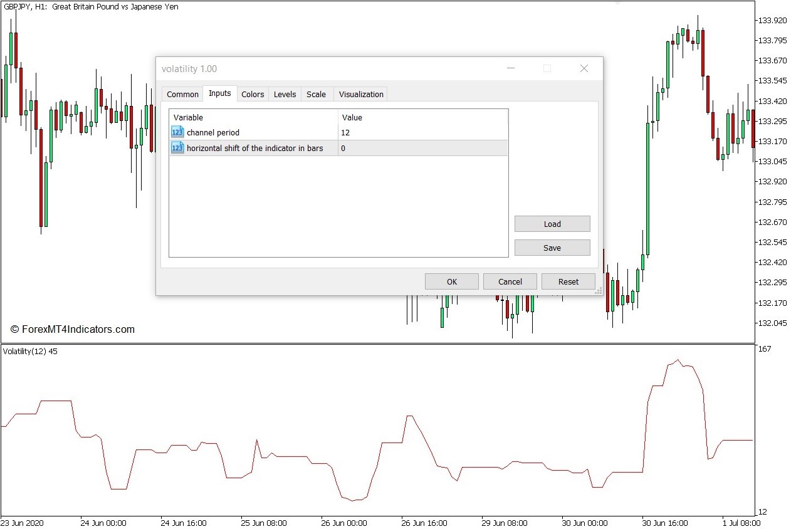
Task: Click the 1 Jul 08:00 time label
Action: 741,523
